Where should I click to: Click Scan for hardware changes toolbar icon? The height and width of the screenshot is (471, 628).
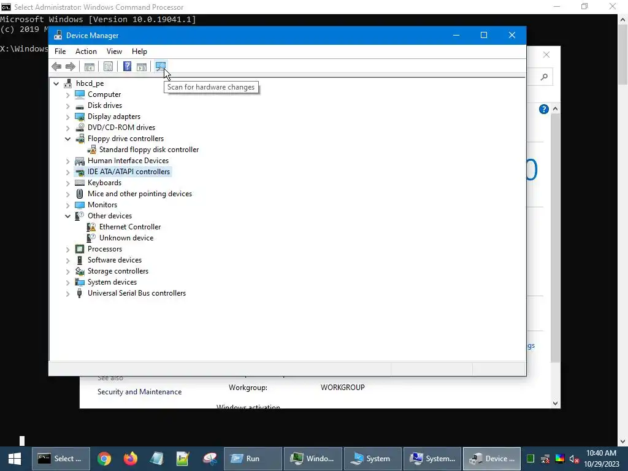[x=160, y=66]
